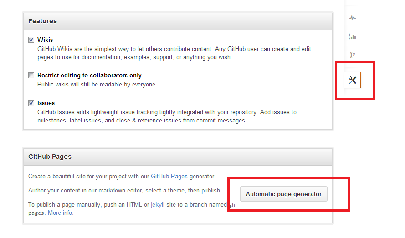Click the Features section header
Viewport: 405px width, 238px height.
click(42, 21)
